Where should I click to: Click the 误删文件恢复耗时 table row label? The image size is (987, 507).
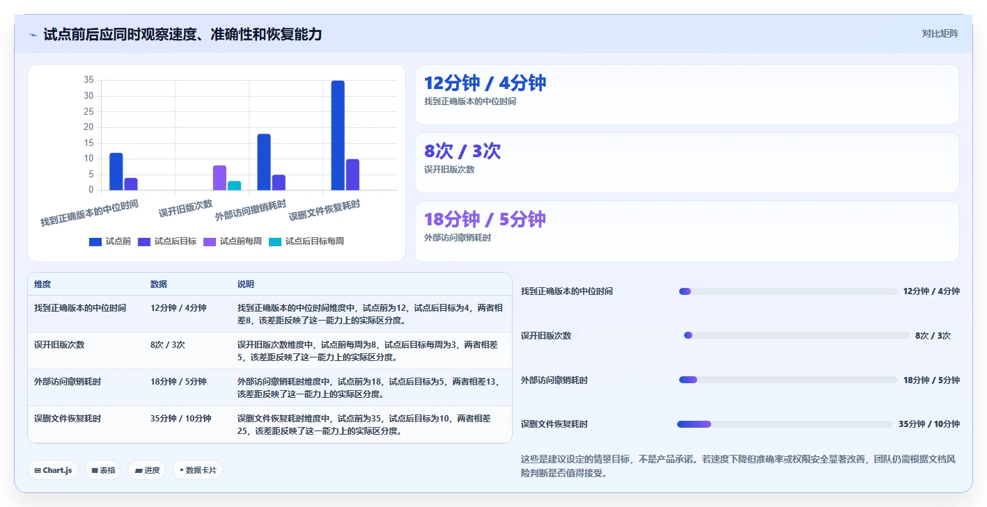(68, 419)
